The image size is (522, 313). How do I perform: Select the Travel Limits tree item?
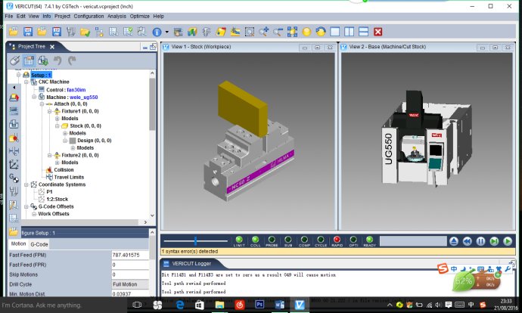69,177
